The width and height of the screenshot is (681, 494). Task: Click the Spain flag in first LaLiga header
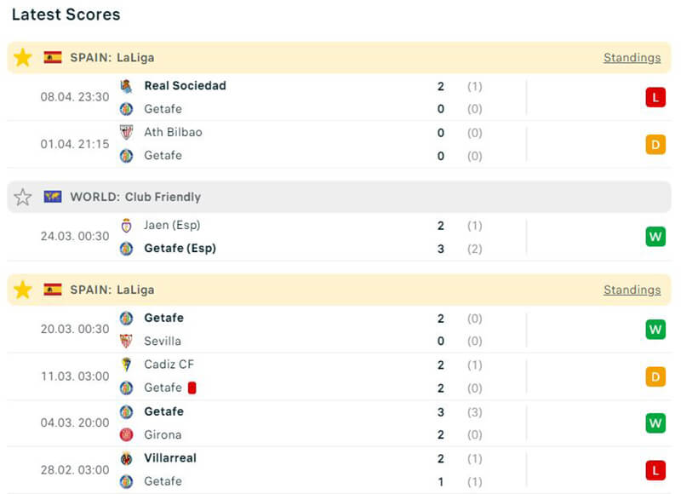[53, 58]
